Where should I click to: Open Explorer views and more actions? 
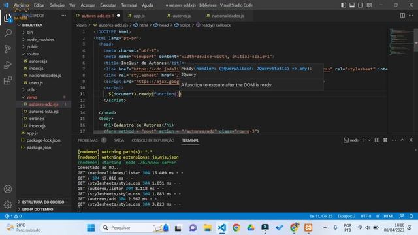click(63, 16)
